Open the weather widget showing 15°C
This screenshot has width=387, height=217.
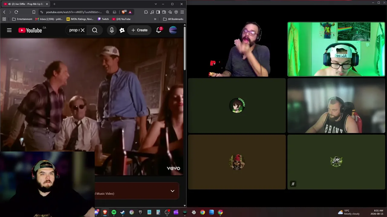pyautogui.click(x=349, y=212)
